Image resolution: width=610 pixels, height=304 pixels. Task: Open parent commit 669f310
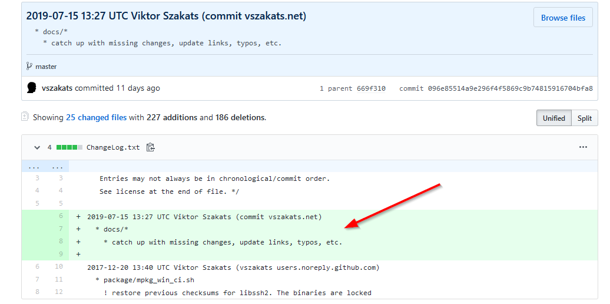click(371, 88)
